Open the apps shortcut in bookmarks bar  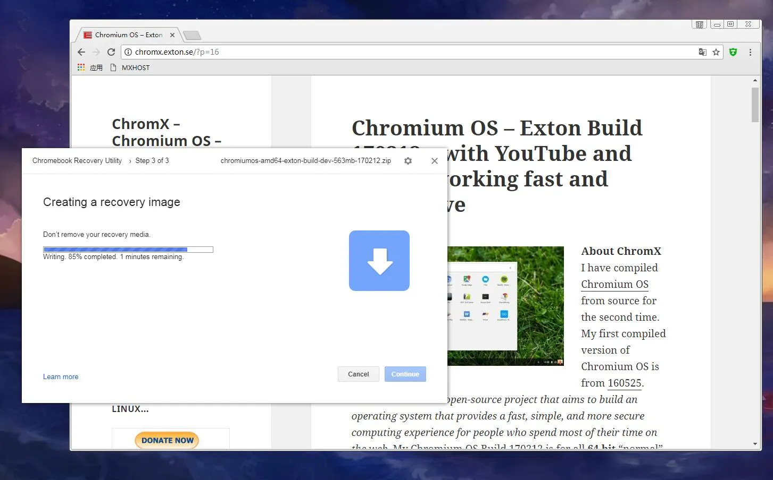point(90,67)
